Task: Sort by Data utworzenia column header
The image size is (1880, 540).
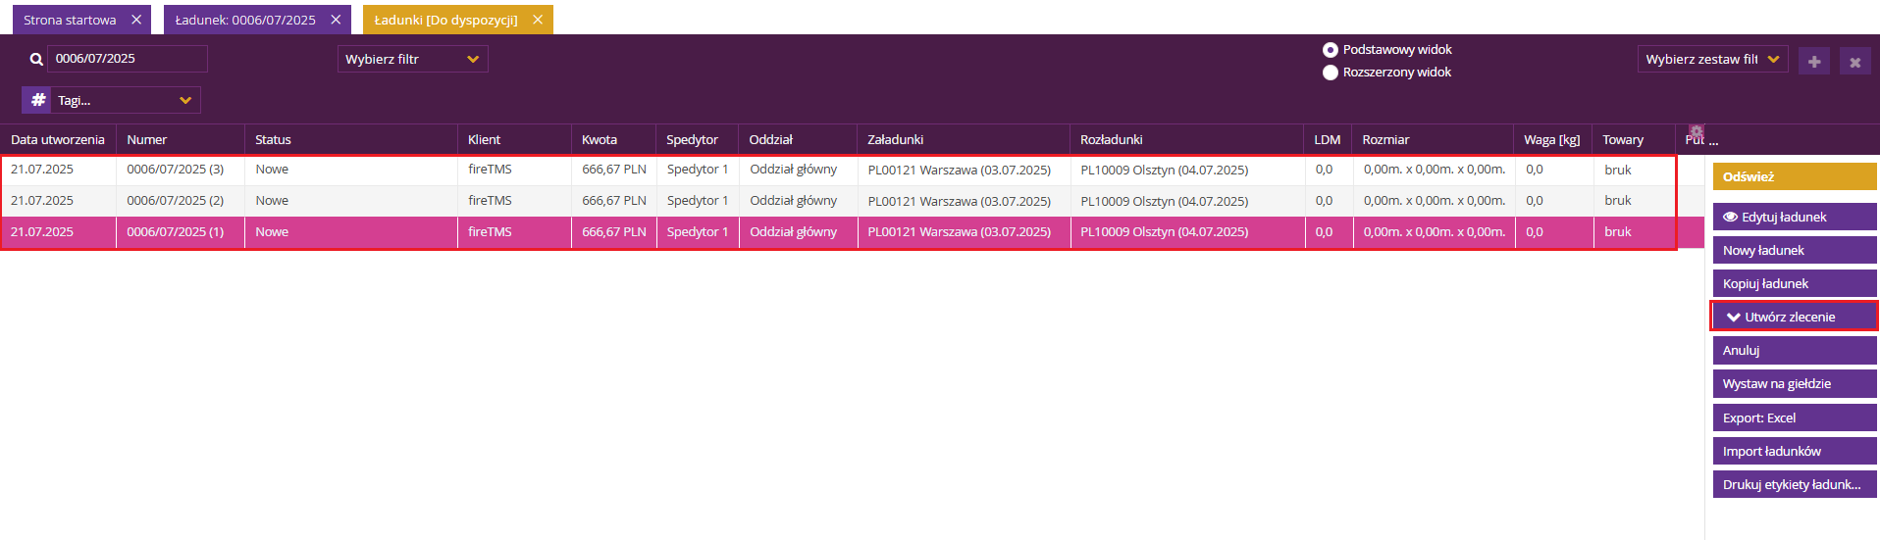Action: pyautogui.click(x=58, y=139)
